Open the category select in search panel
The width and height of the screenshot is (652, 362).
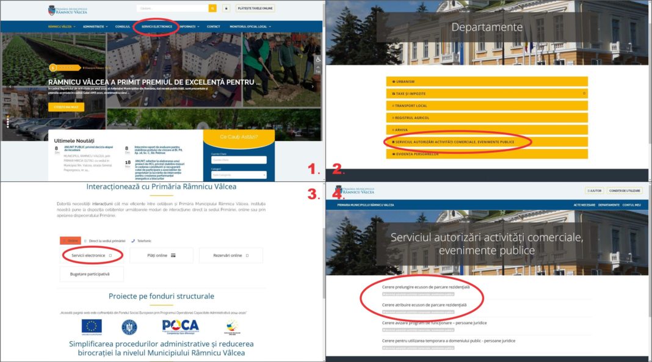coord(239,175)
